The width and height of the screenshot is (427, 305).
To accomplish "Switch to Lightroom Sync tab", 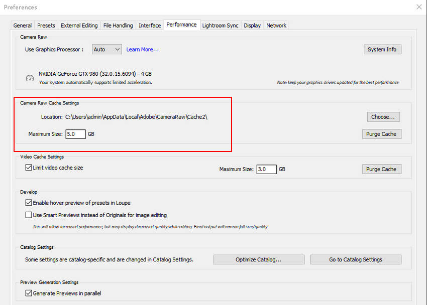I will click(x=220, y=26).
